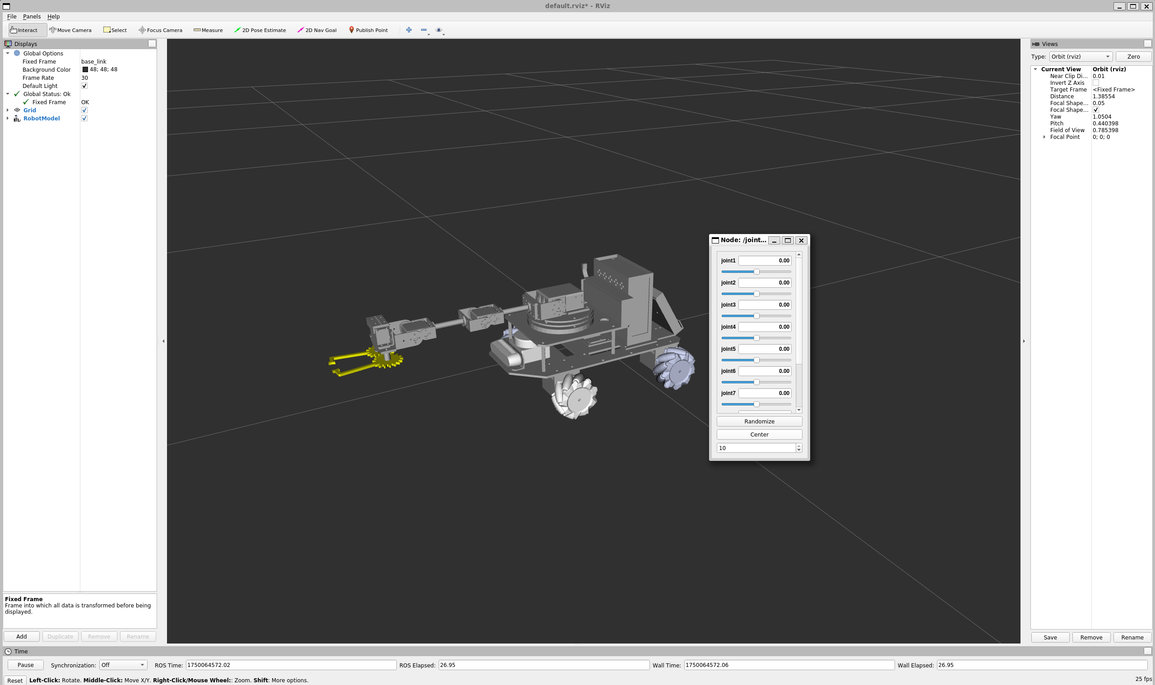Viewport: 1155px width, 685px height.
Task: Expand the Grid display tree item
Action: pyautogui.click(x=7, y=110)
